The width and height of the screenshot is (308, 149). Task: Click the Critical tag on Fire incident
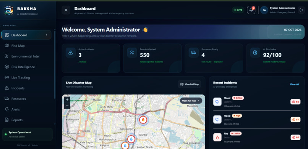click(x=236, y=133)
